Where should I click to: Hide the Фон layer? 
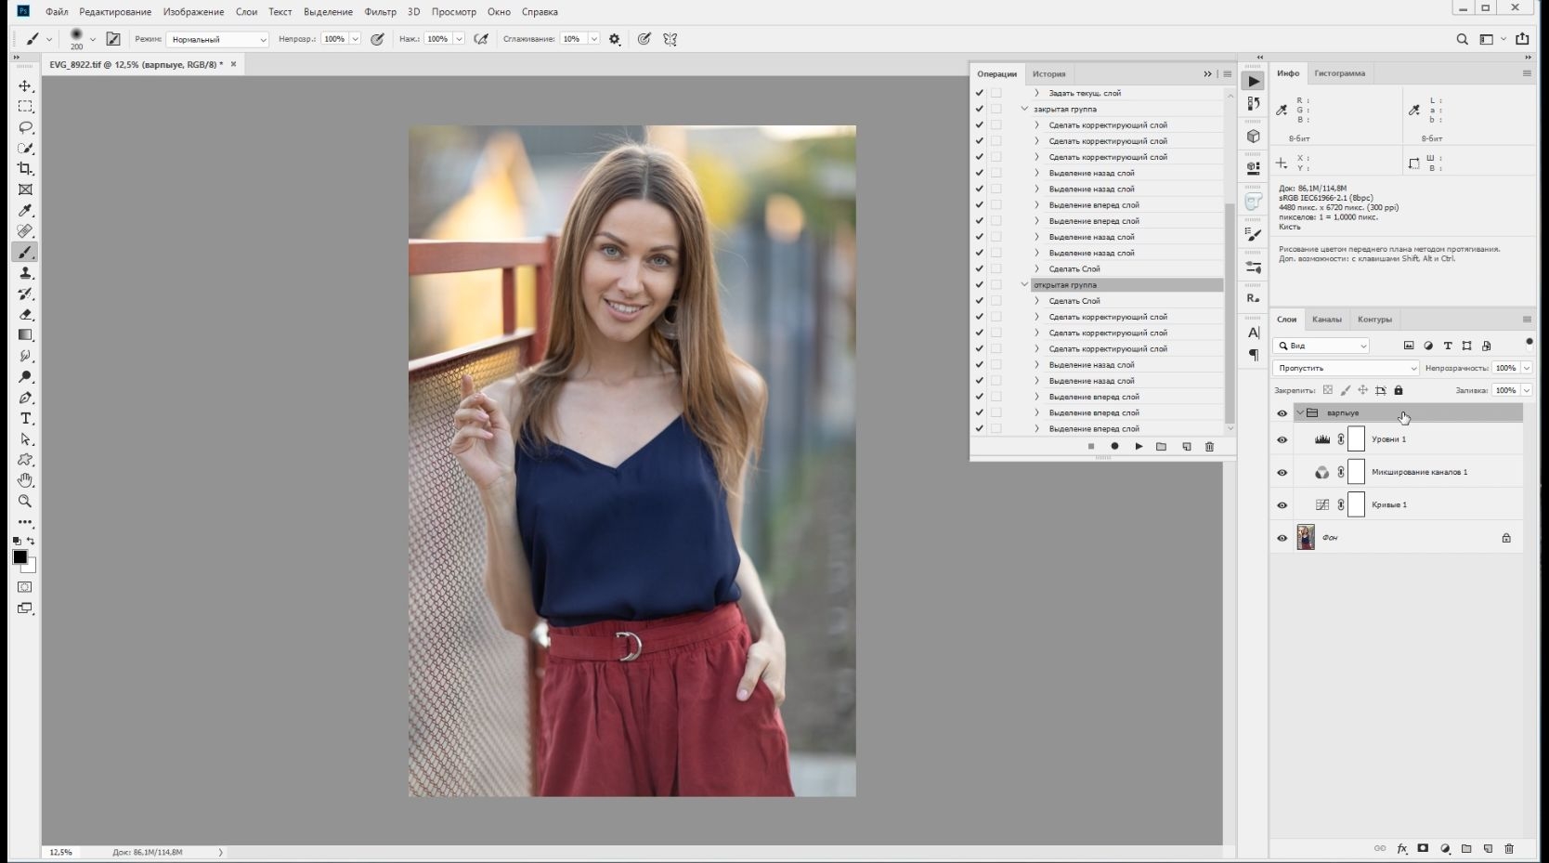(1282, 538)
